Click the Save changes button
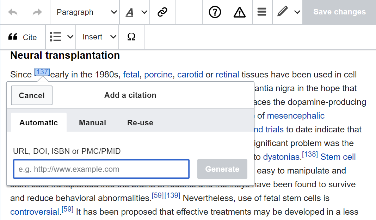This screenshot has width=376, height=220. (x=339, y=12)
